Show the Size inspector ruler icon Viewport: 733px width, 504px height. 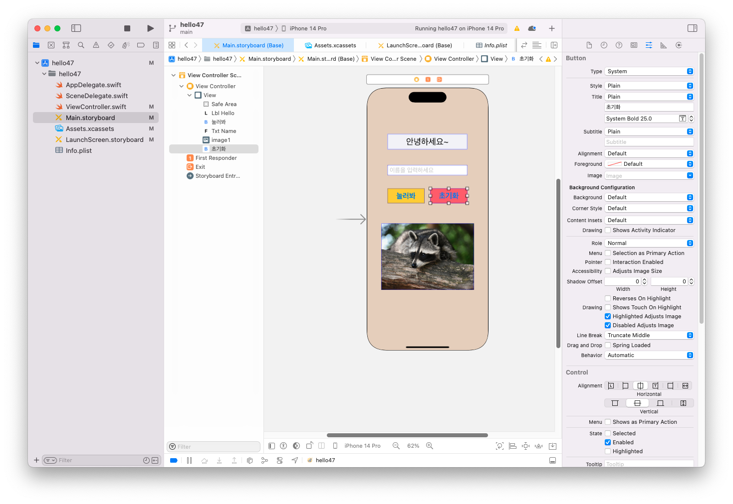coord(664,45)
